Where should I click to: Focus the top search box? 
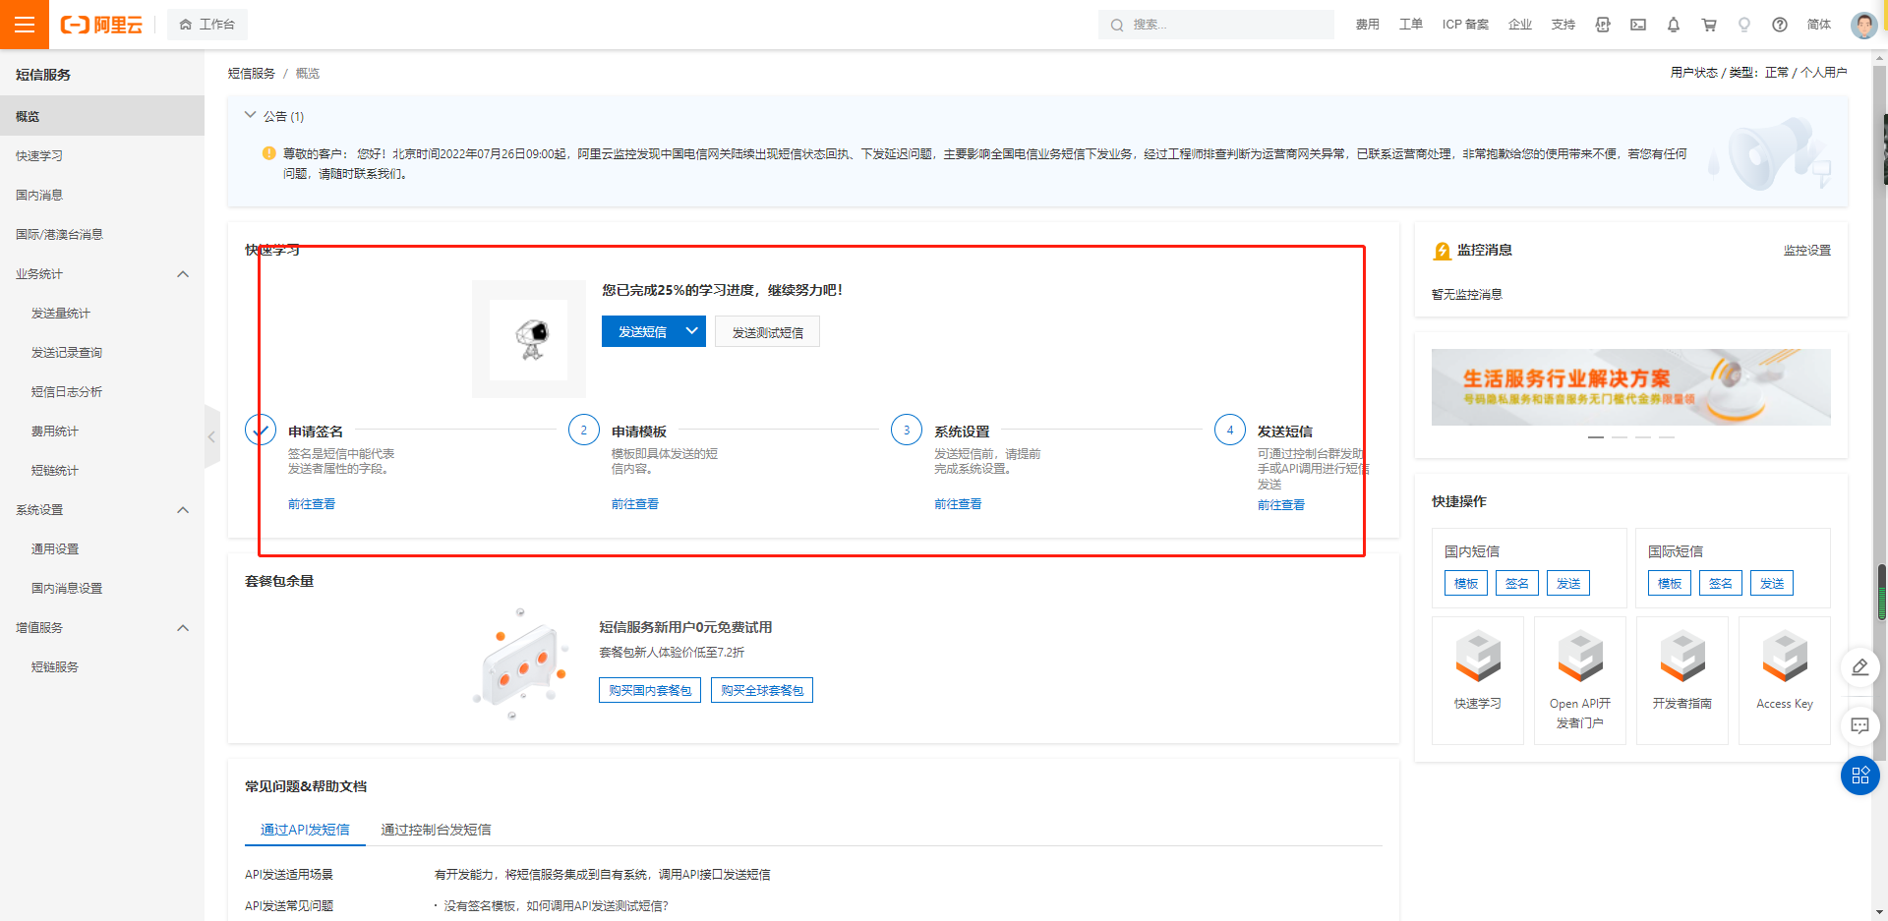click(x=1216, y=25)
